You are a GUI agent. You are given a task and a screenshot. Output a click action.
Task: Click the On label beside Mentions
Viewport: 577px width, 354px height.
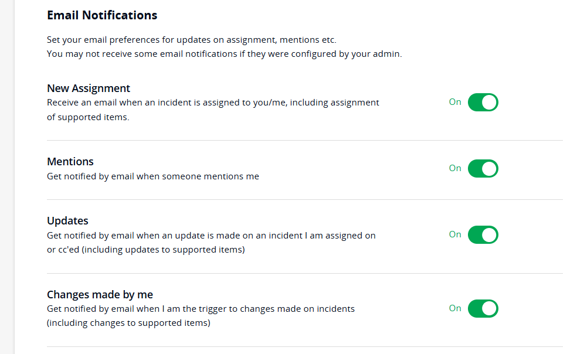pos(455,168)
